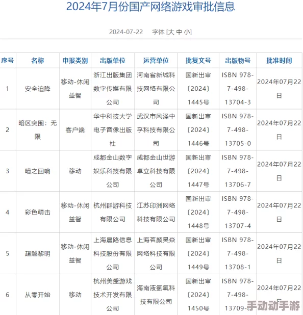Click approval date in 暗区突围 row
Image resolution: width=303 pixels, height=315 pixels.
(279, 130)
